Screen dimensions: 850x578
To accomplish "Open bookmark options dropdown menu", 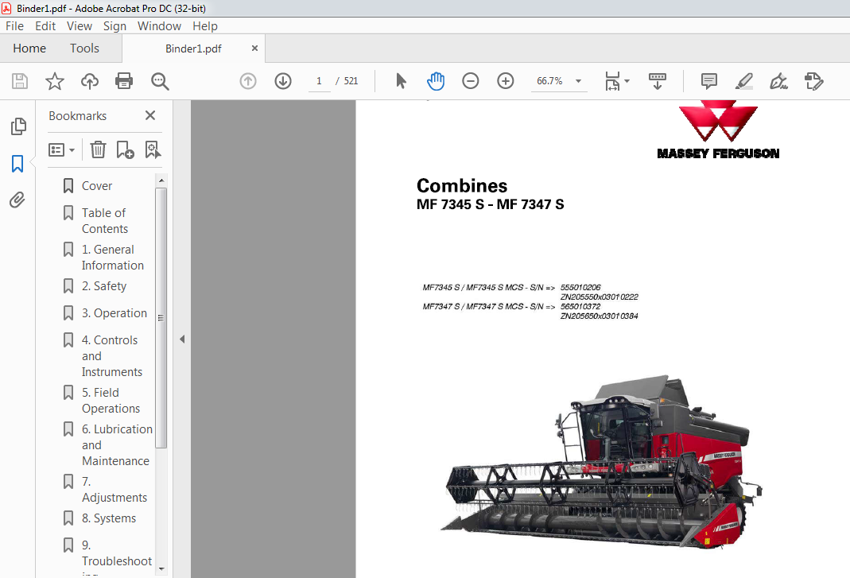I will point(61,149).
